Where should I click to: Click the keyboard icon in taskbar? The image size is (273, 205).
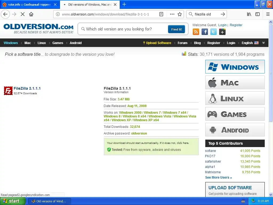click(243, 201)
